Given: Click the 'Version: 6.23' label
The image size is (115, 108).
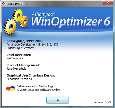Looking at the screenshot, I should (102, 102).
